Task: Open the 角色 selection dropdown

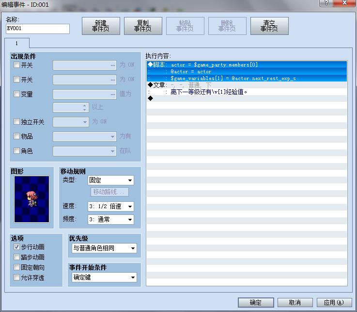Action: [x=85, y=151]
